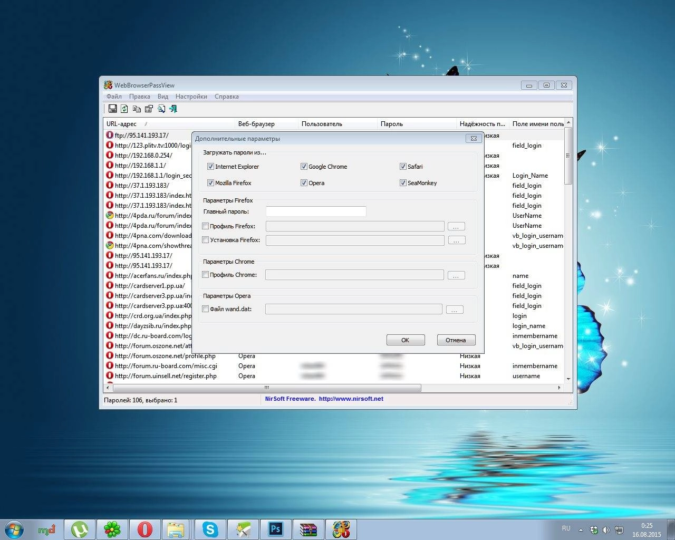Select the http://forum.oszone.net/profile.php row
The image size is (675, 540).
pos(333,356)
